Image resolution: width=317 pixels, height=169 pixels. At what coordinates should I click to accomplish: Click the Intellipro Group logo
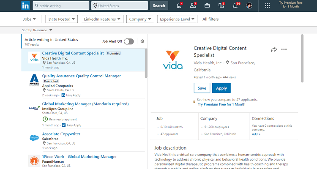34,108
